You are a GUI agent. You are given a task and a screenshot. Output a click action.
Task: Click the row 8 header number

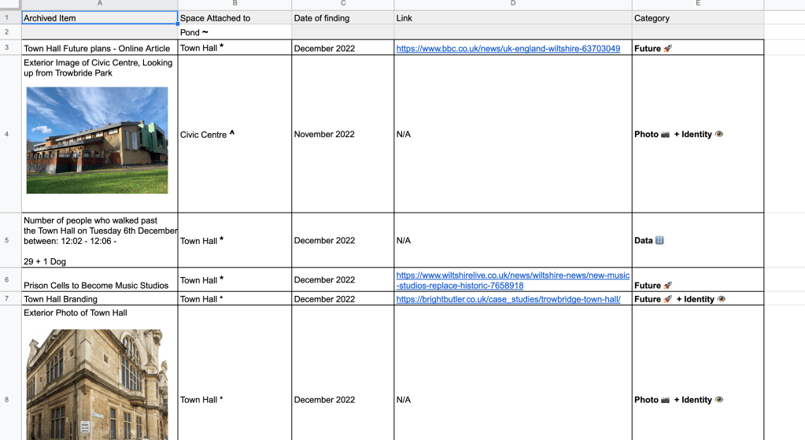tap(7, 400)
